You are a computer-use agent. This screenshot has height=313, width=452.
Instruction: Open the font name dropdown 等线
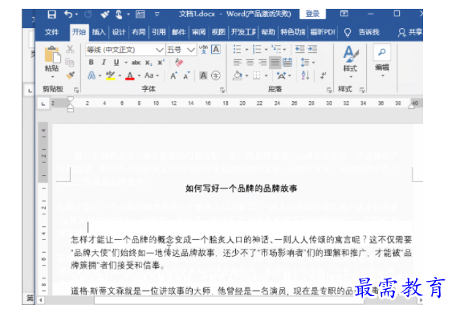pos(159,50)
